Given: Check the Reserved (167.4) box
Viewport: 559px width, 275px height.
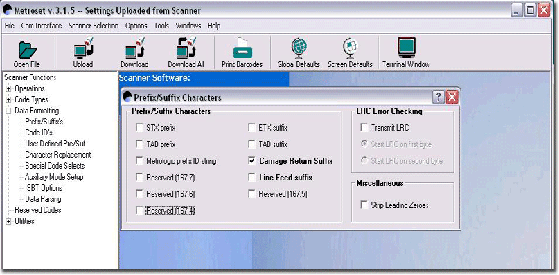Looking at the screenshot, I should [139, 211].
